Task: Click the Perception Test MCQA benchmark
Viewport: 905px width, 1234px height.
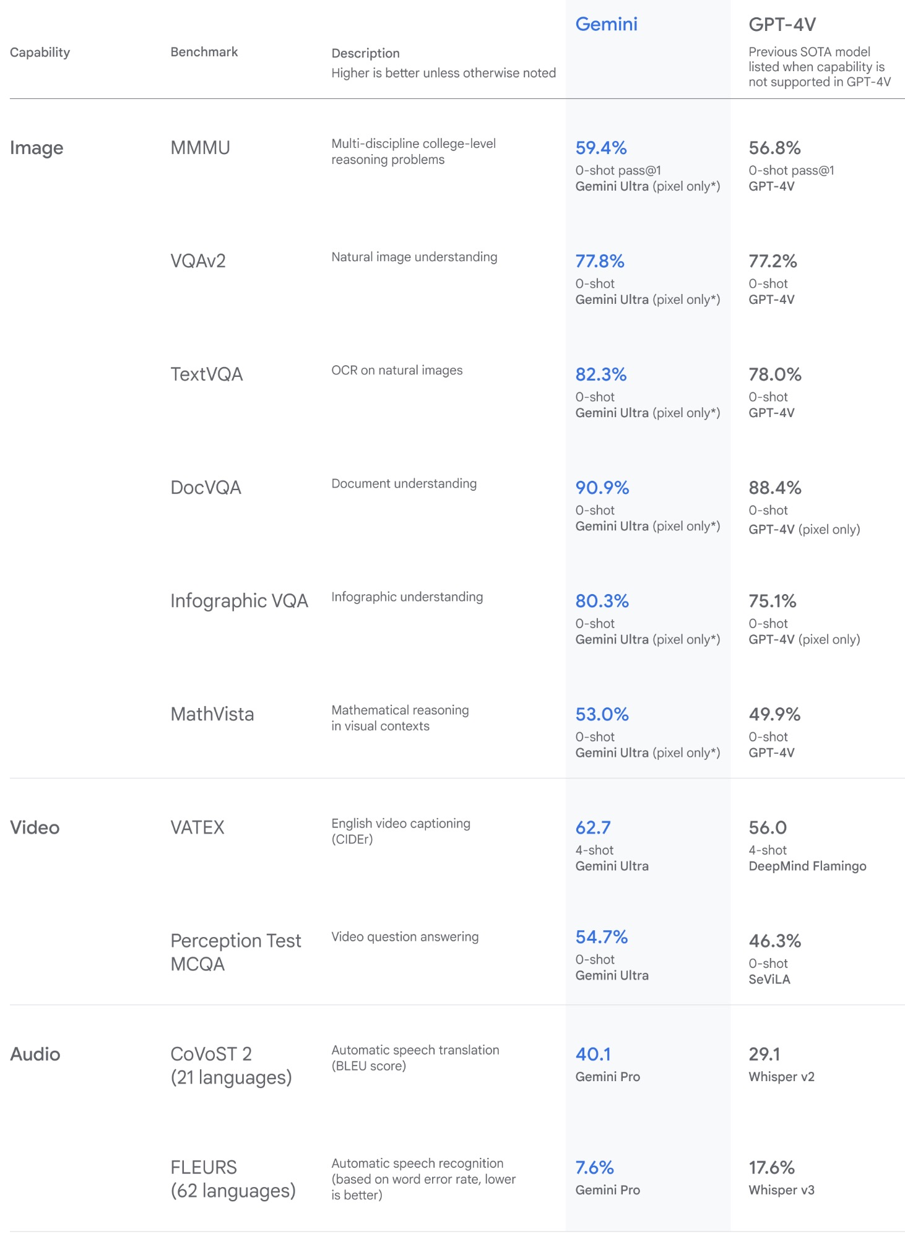Action: click(235, 952)
